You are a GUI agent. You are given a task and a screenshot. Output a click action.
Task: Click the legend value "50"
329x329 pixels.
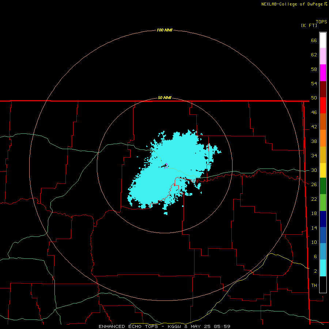[x=314, y=98]
